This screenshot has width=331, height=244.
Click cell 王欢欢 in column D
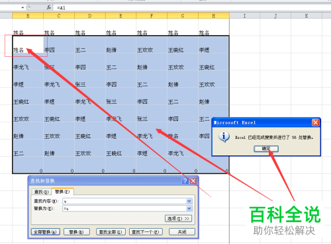coord(90,148)
